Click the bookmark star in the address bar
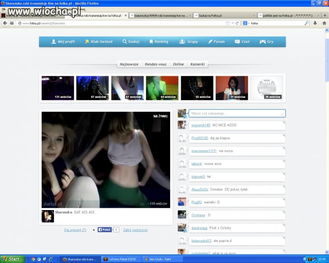The image size is (329, 263). (x=228, y=23)
